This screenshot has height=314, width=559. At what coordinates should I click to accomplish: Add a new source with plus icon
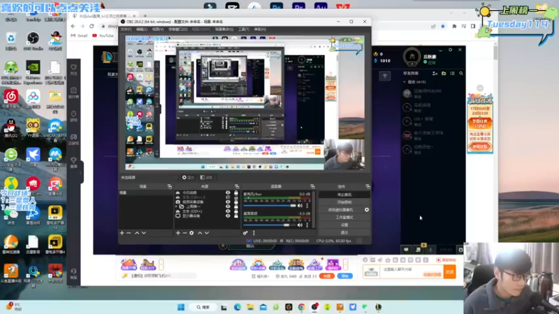tap(178, 233)
